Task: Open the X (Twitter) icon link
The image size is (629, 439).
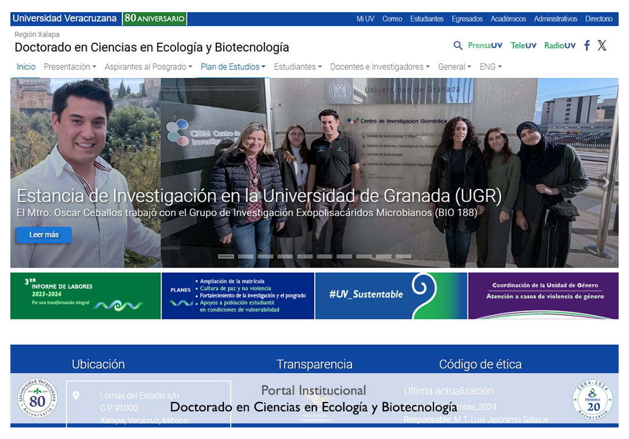Action: (602, 46)
